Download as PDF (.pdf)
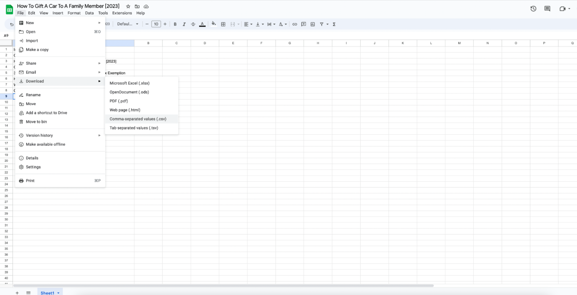The image size is (577, 295). [142, 101]
